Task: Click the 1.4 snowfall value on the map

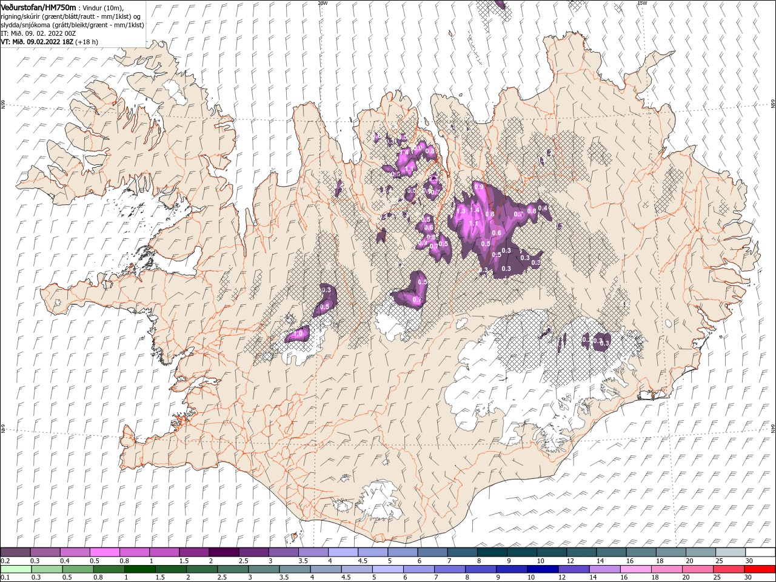Action: (x=475, y=210)
